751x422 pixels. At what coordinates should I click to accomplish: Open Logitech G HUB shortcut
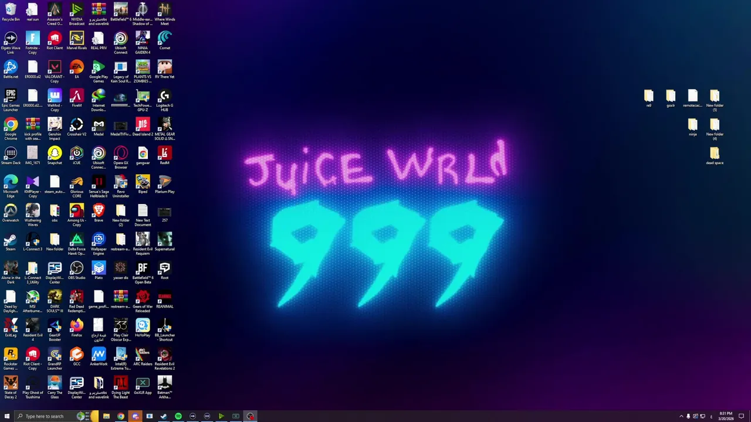(x=164, y=100)
